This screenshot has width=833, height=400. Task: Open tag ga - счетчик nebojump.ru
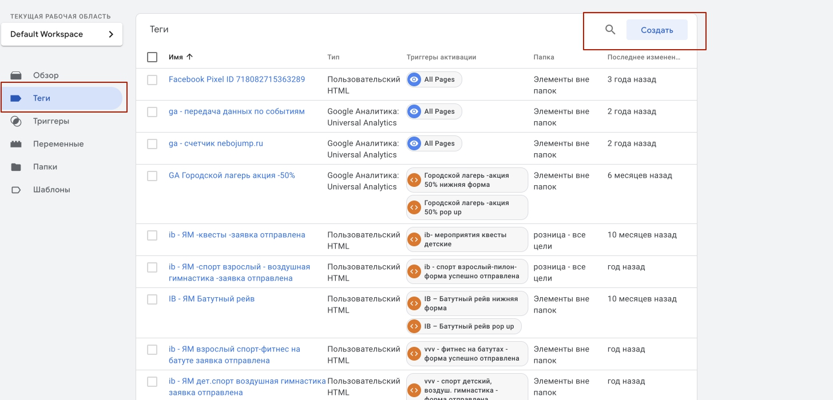[x=216, y=143]
